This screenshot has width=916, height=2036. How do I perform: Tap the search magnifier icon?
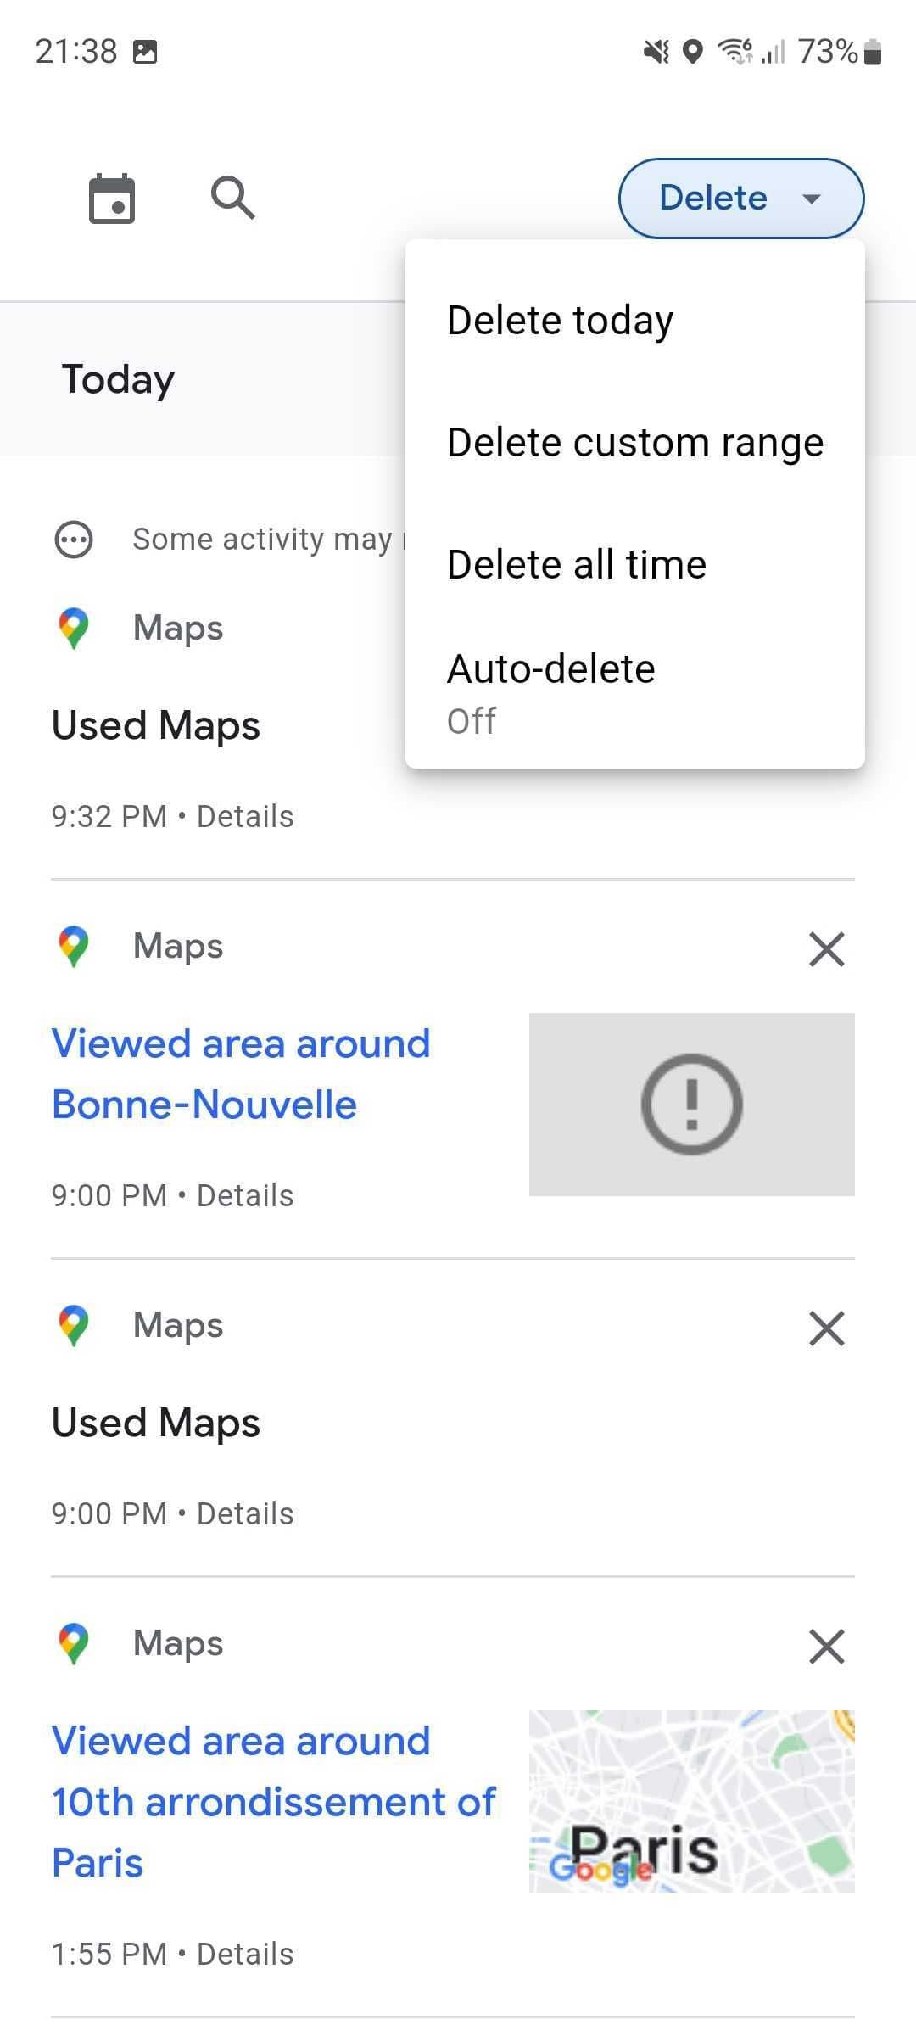pyautogui.click(x=232, y=199)
